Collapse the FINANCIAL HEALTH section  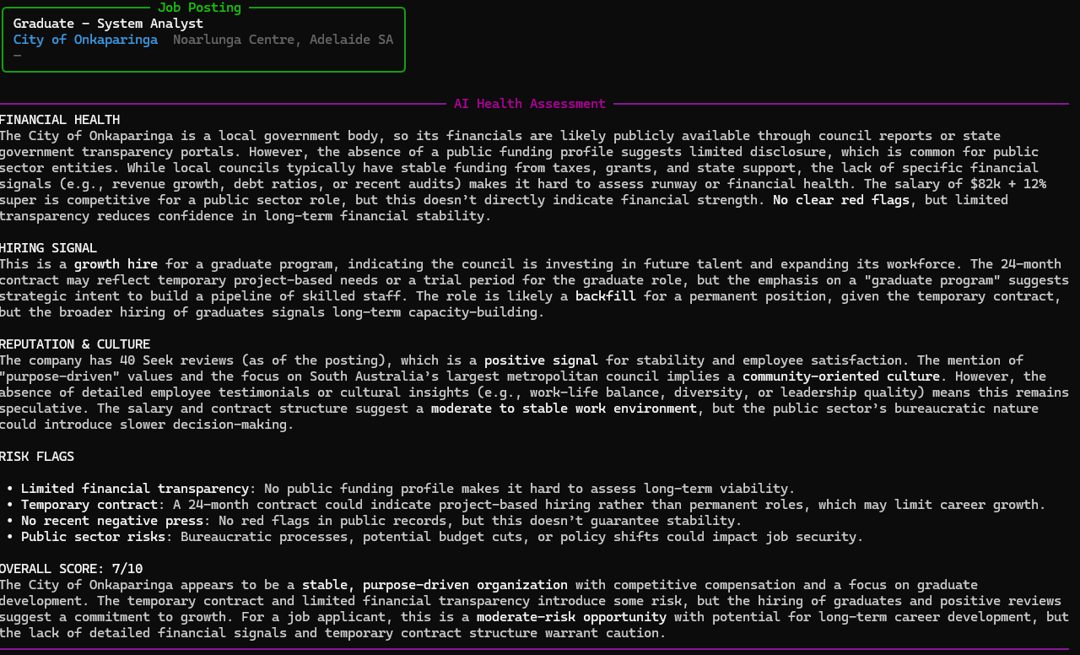tap(59, 119)
